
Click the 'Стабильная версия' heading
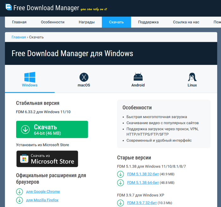click(x=38, y=103)
